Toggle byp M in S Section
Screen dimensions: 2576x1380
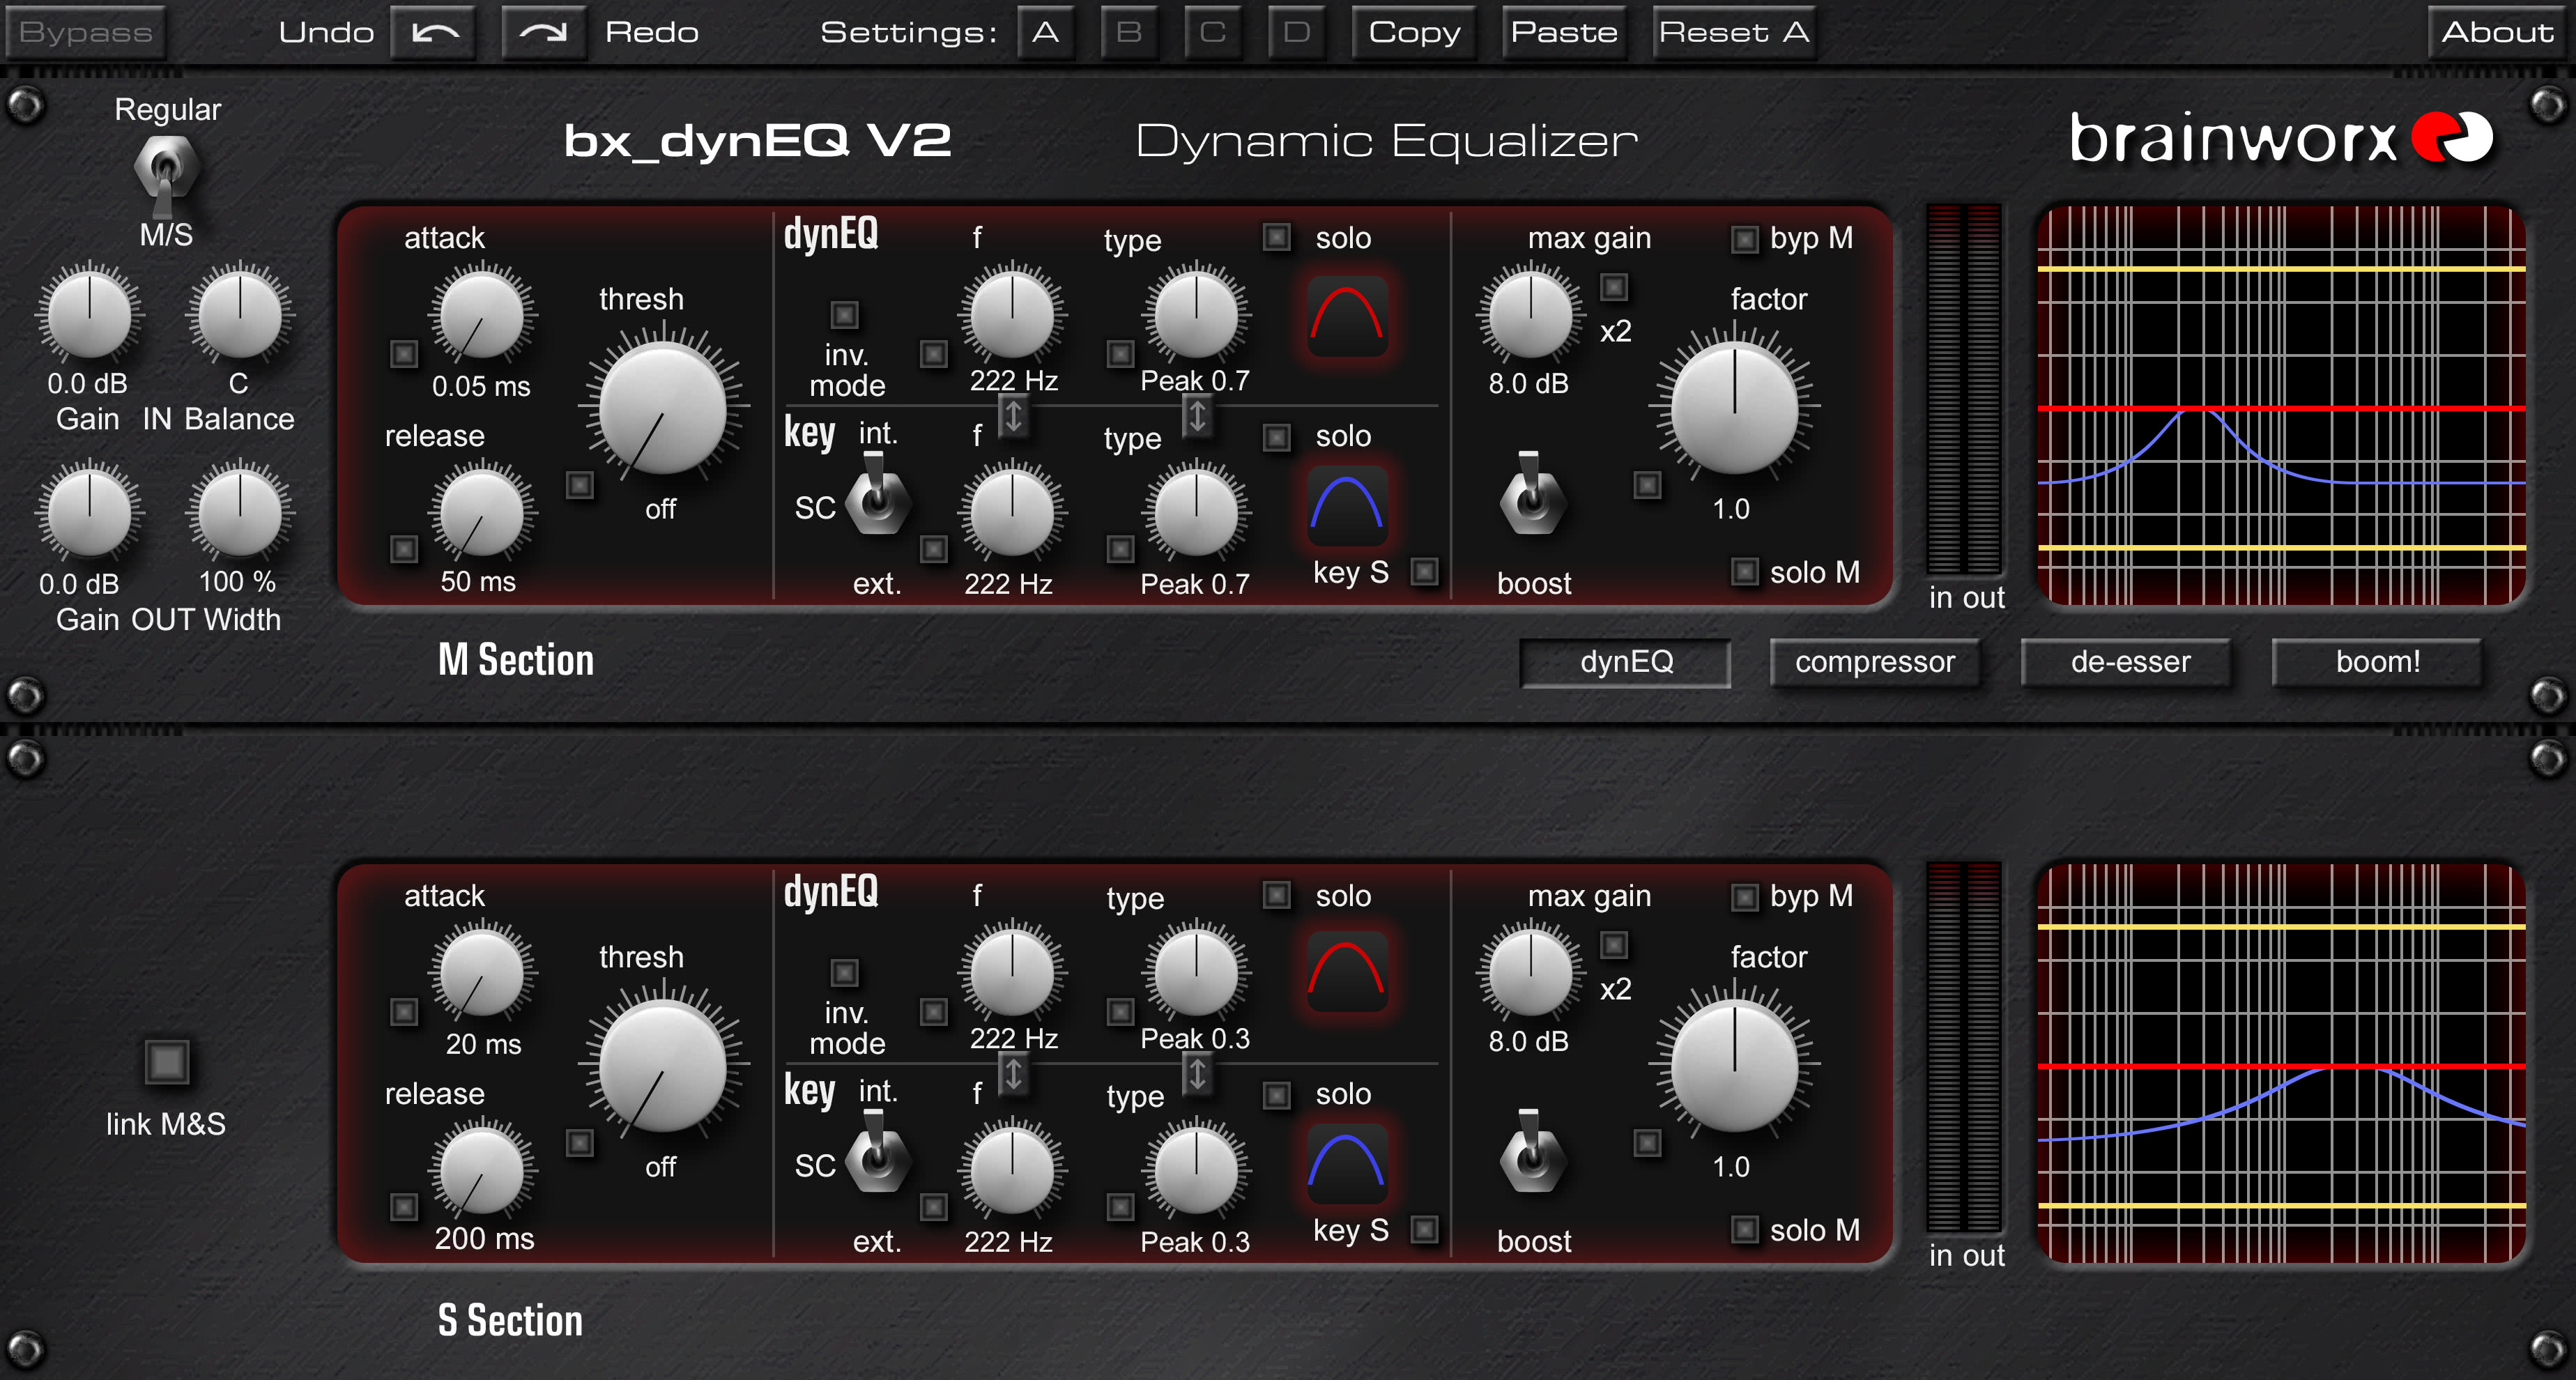pyautogui.click(x=1744, y=897)
